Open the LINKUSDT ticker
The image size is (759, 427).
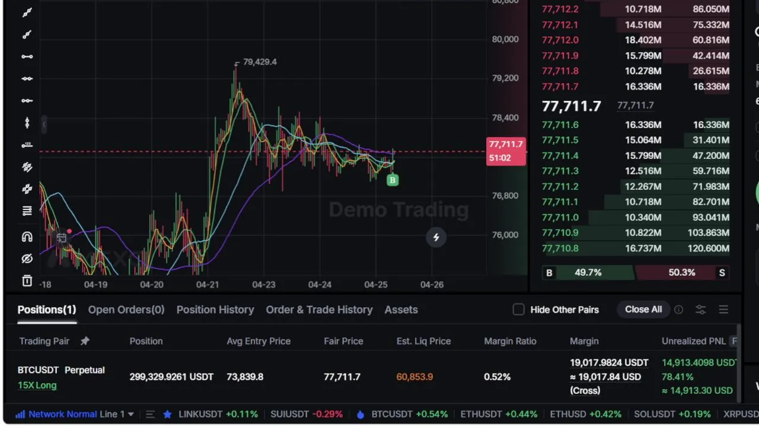click(x=217, y=415)
